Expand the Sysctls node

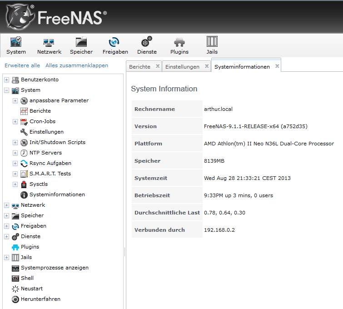tap(15, 184)
